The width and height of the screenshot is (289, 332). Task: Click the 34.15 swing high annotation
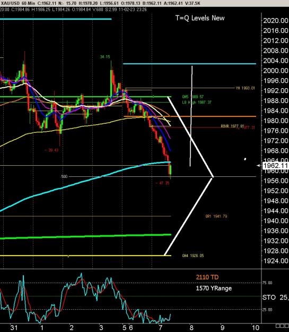pyautogui.click(x=105, y=57)
